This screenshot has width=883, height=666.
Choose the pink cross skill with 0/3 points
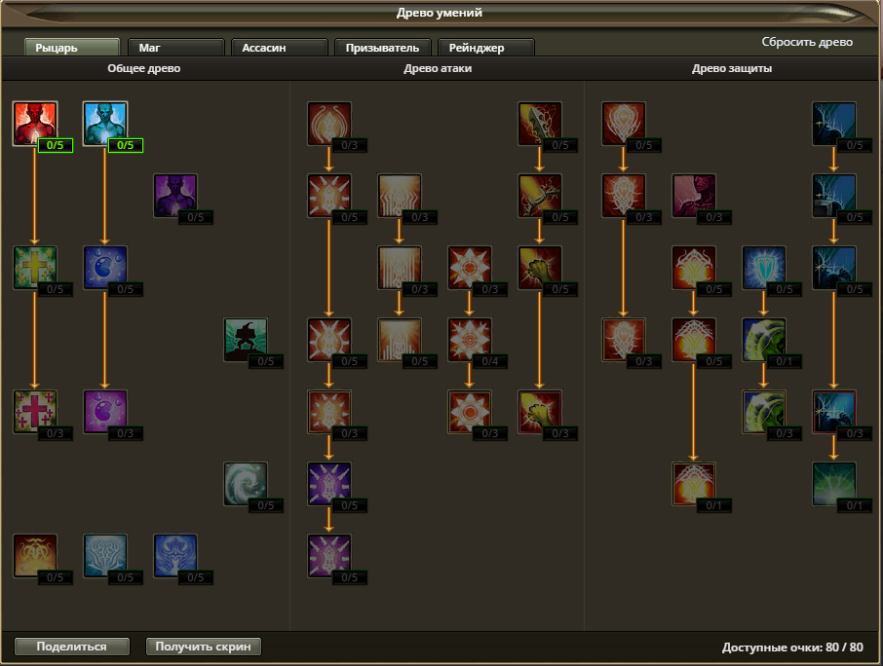click(x=35, y=411)
